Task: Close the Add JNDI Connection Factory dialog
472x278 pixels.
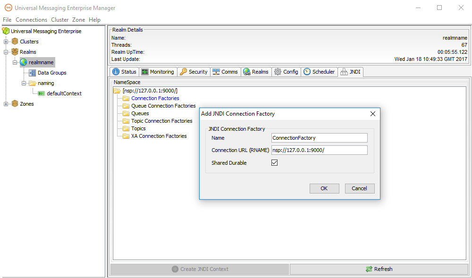Action: pos(373,114)
